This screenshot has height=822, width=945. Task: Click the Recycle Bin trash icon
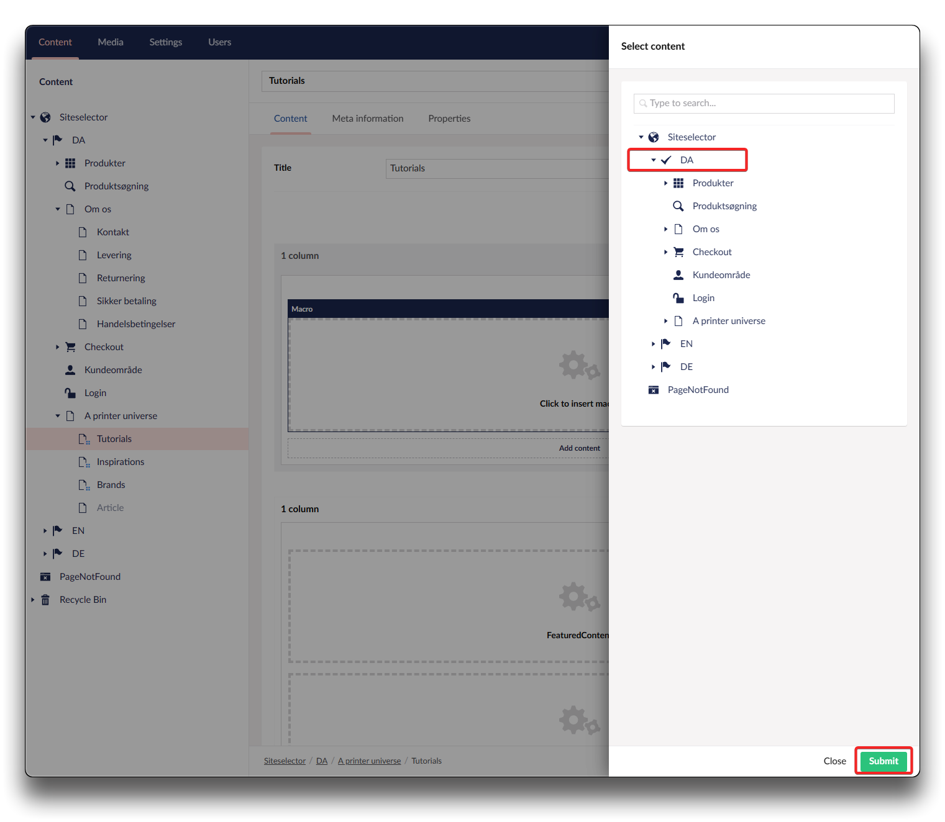coord(45,600)
